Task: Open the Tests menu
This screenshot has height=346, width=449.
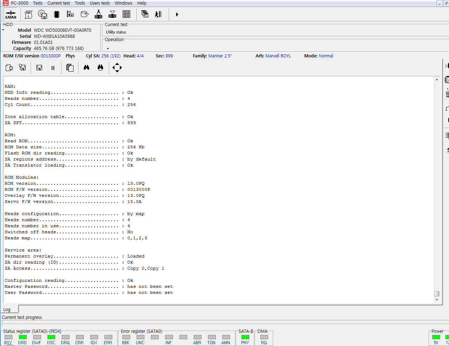Action: point(38,3)
